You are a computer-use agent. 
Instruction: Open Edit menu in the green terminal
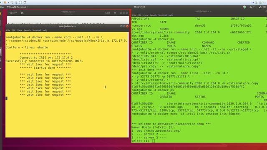(x=139, y=15)
